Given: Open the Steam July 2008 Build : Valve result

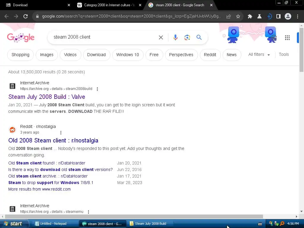Looking at the screenshot, I should pos(47,97).
